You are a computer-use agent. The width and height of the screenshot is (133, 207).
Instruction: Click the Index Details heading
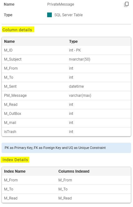click(15, 160)
